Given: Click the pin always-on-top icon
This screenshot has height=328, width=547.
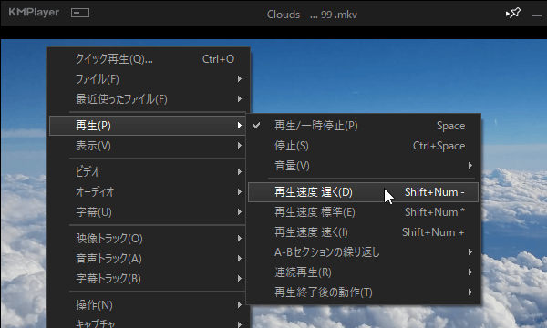Looking at the screenshot, I should pos(513,14).
